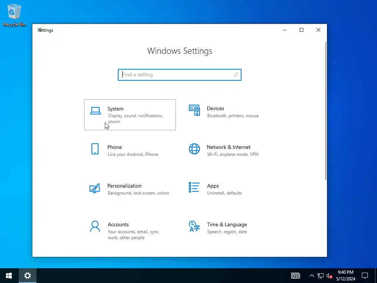
Task: Click the Apps title text
Action: point(213,186)
